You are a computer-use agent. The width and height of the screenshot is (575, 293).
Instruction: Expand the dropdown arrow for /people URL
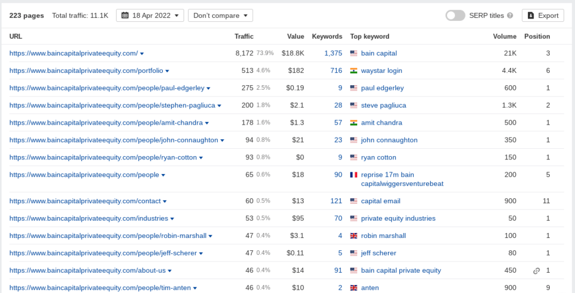pos(163,175)
